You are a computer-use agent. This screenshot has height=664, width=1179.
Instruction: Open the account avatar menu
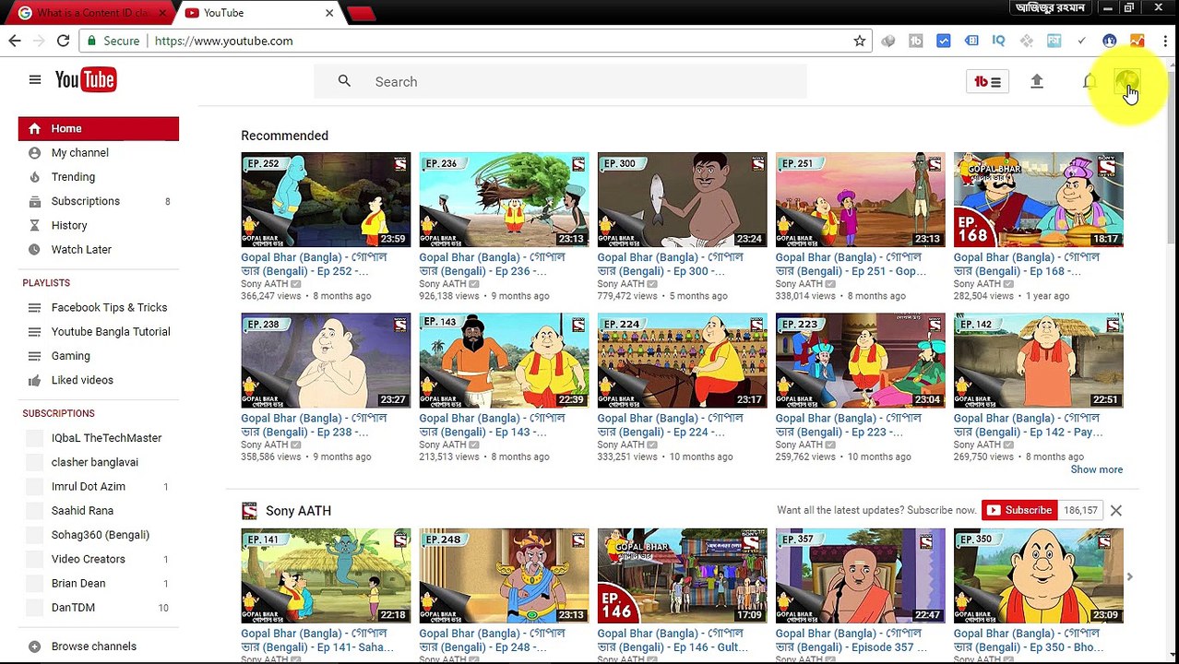(x=1127, y=81)
